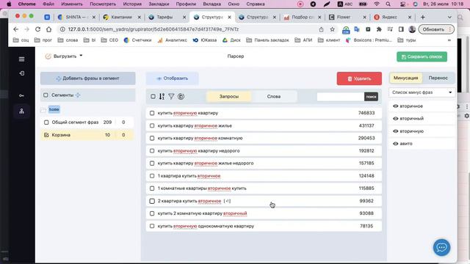Open Chrome extensions puzzle icon

(x=379, y=29)
